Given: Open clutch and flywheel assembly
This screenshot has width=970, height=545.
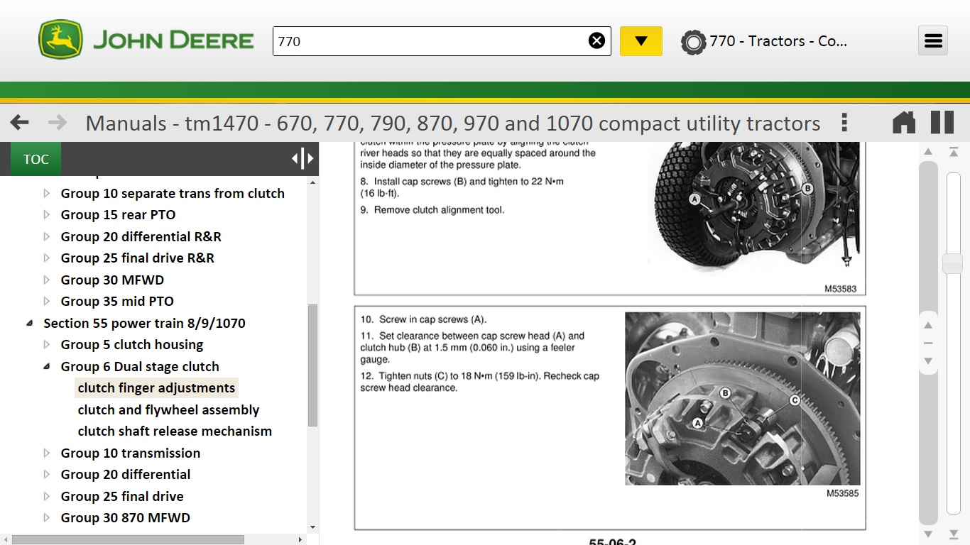Looking at the screenshot, I should point(168,410).
